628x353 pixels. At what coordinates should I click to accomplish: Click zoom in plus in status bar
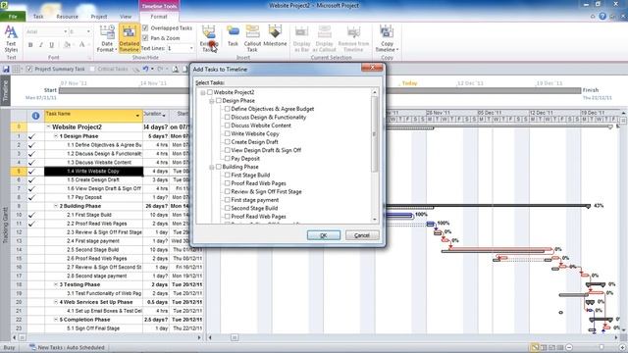coord(622,347)
